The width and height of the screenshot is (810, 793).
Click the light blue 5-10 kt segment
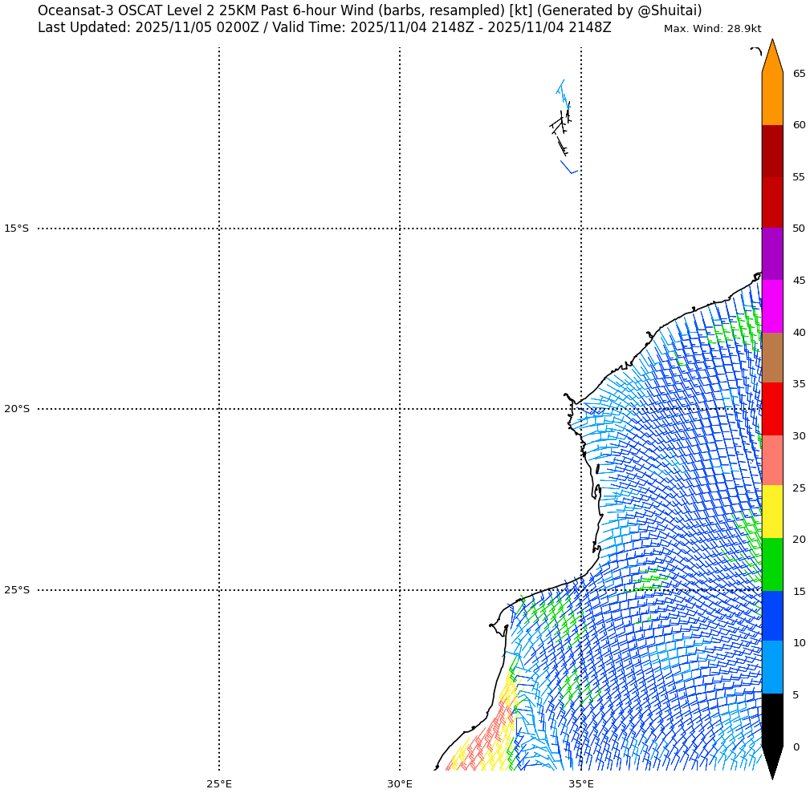tap(771, 668)
